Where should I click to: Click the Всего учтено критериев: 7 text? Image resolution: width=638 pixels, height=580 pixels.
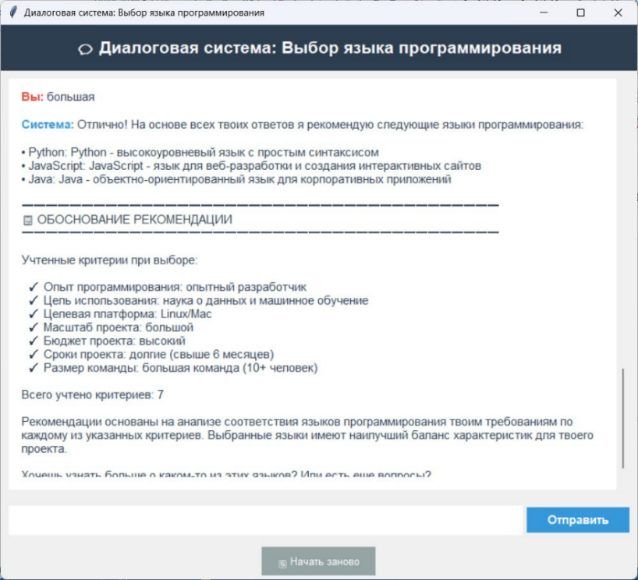tap(92, 395)
